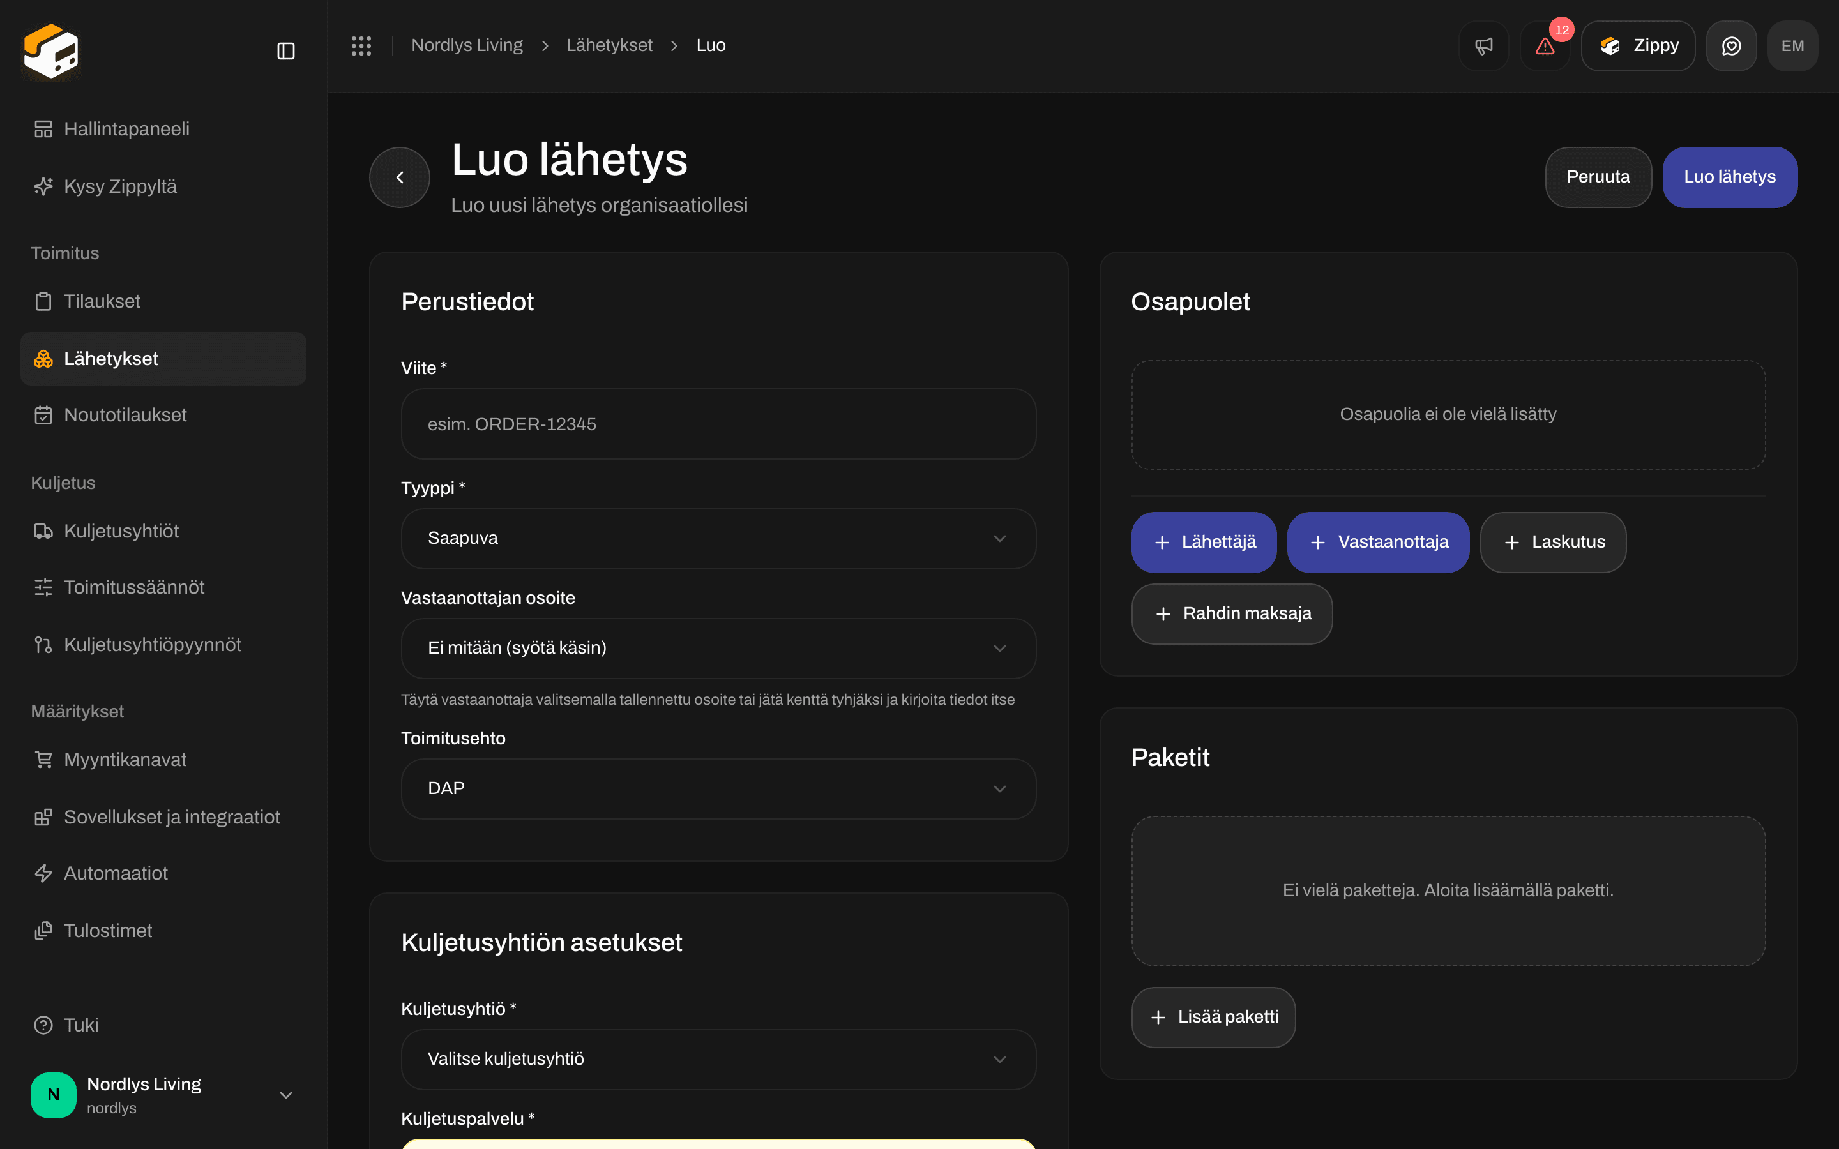Screen dimensions: 1839x1149
Task: Open the apps grid icon
Action: click(361, 45)
